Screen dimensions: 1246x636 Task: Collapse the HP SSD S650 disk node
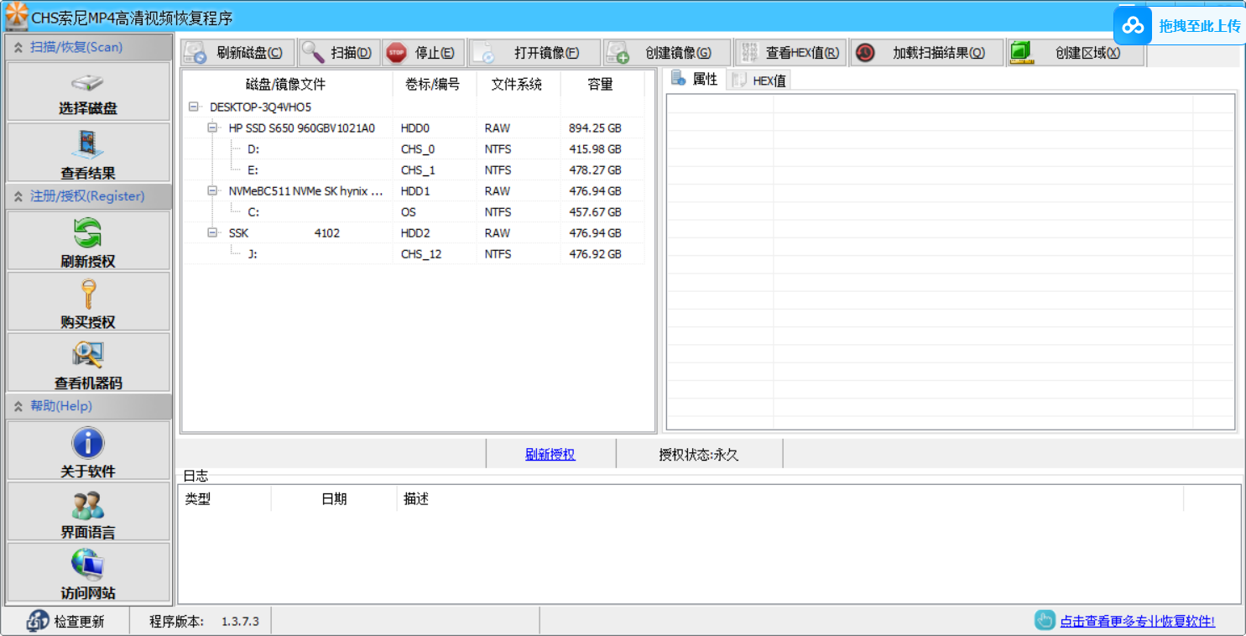click(214, 128)
